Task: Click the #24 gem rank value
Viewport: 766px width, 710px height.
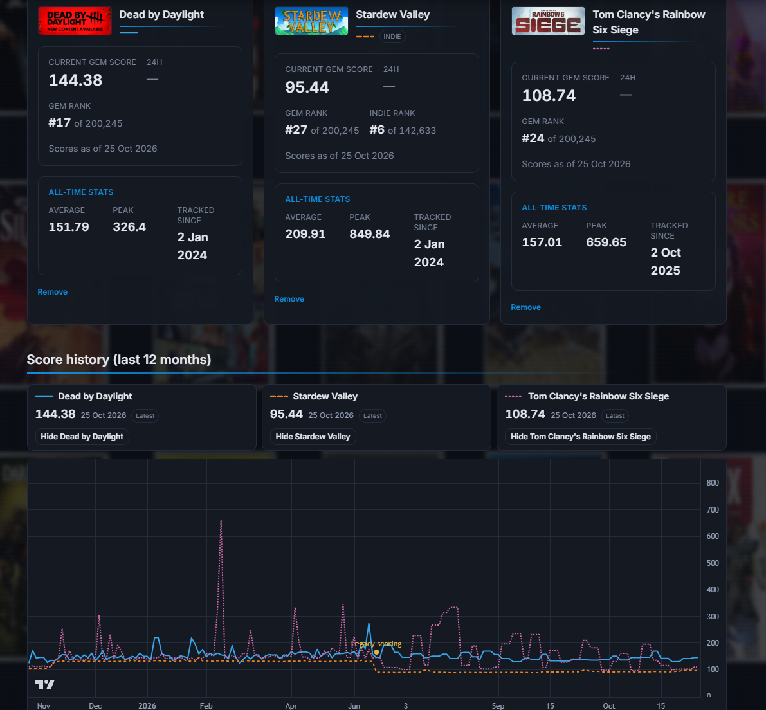Action: tap(533, 138)
